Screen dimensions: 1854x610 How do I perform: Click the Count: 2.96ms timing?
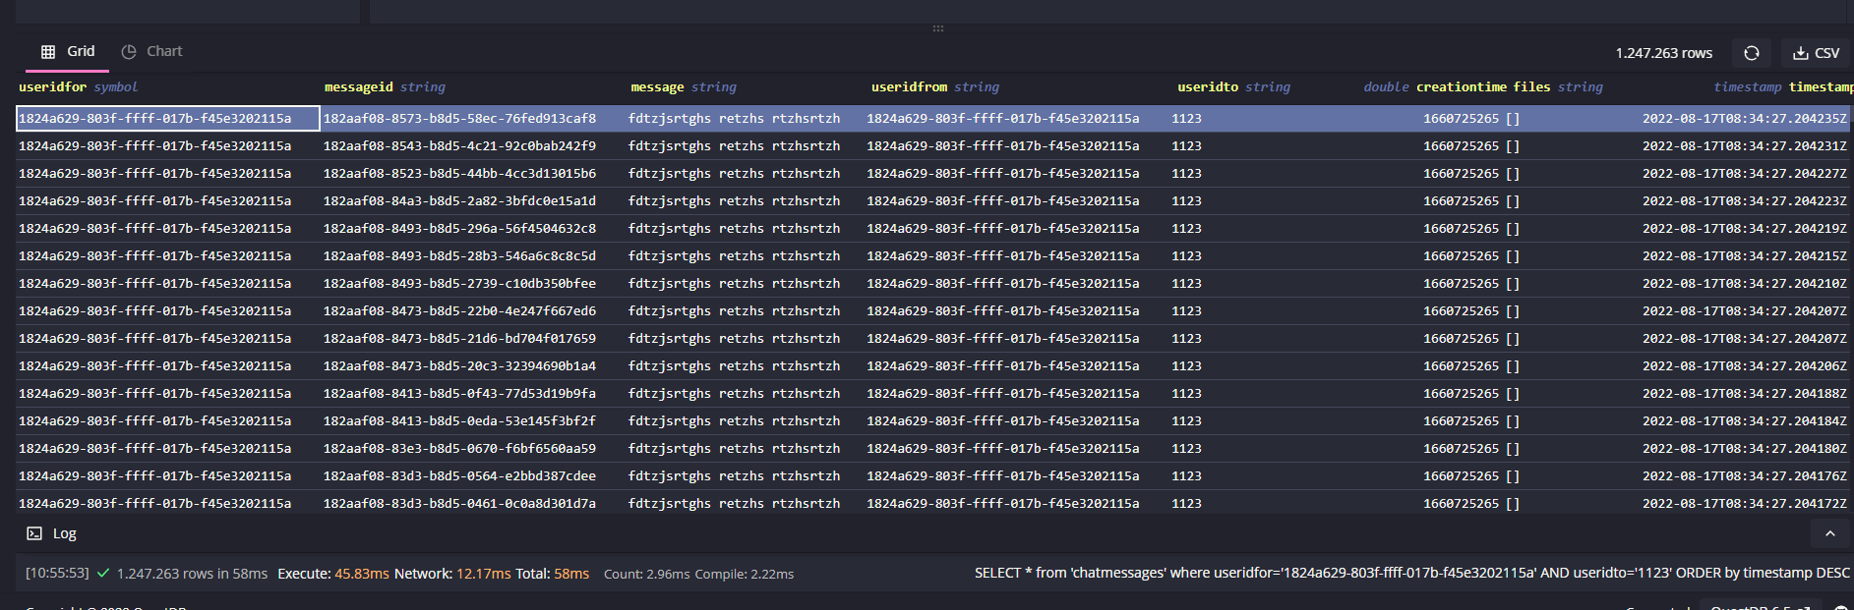point(646,574)
